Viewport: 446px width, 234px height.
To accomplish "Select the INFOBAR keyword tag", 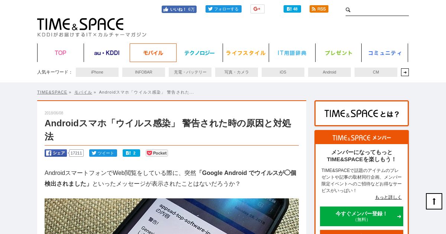I will (143, 72).
